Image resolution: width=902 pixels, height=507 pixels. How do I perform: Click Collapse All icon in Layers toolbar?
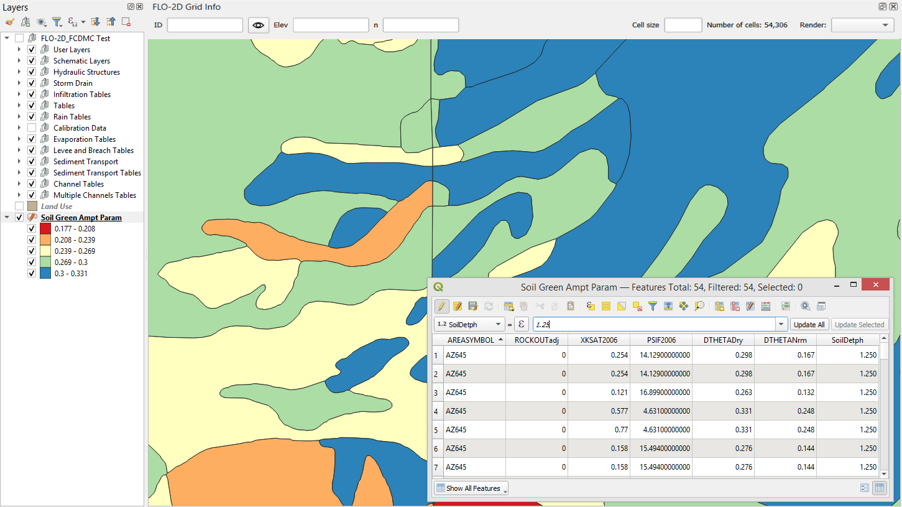point(111,22)
